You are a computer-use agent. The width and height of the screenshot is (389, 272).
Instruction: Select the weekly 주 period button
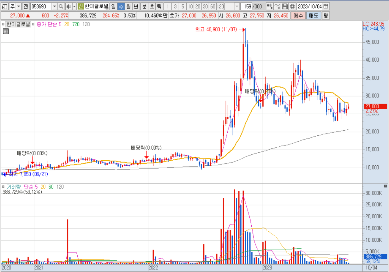(x=121, y=6)
